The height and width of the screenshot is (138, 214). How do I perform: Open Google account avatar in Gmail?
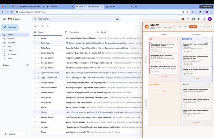point(210,19)
